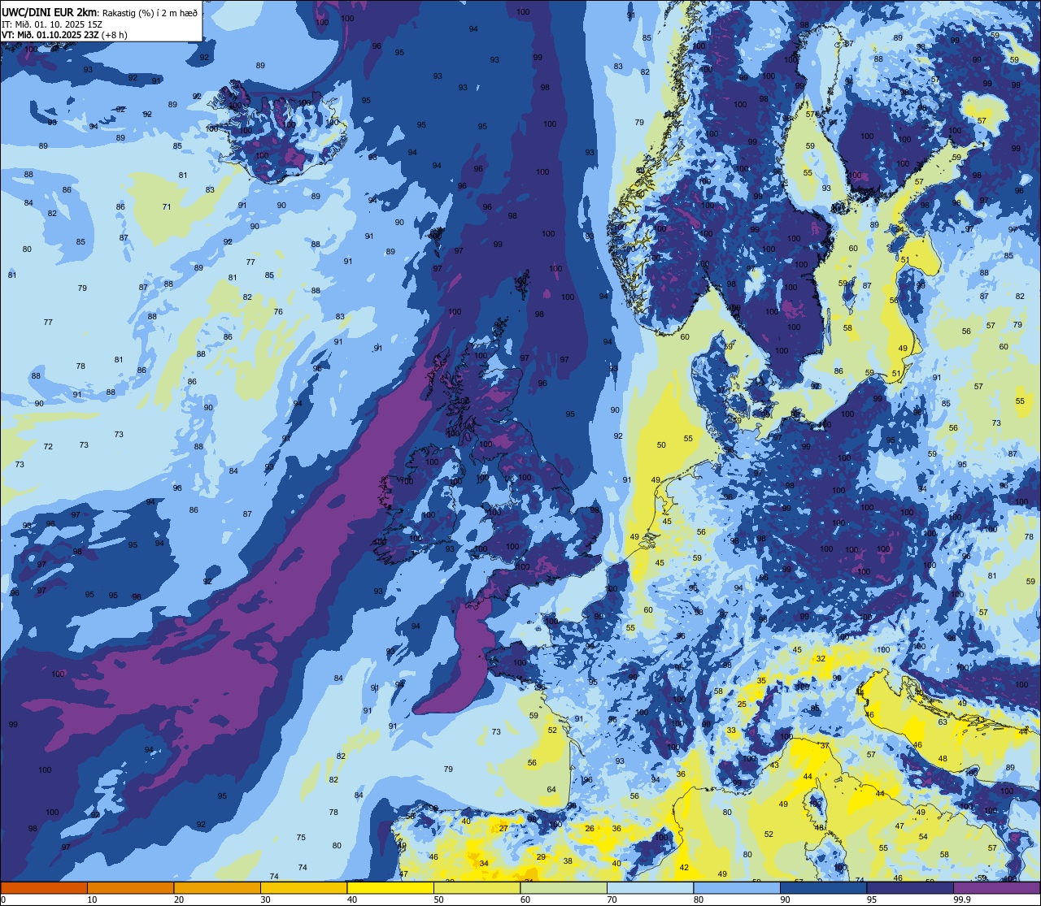Select the bright yellow 40–50% legend swatch
Image resolution: width=1041 pixels, height=906 pixels.
pos(390,887)
